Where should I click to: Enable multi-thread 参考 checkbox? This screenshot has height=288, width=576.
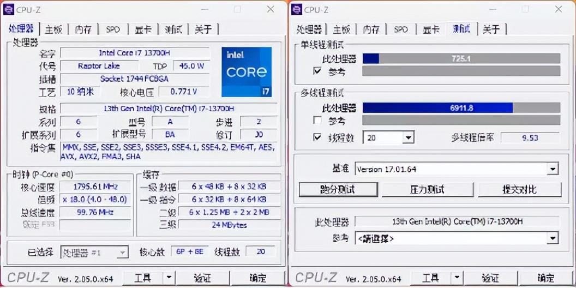pos(317,120)
